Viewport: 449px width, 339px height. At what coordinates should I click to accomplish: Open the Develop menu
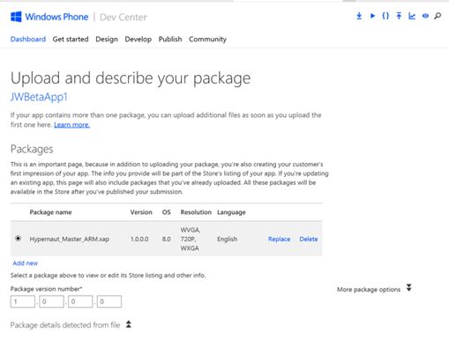[x=138, y=39]
